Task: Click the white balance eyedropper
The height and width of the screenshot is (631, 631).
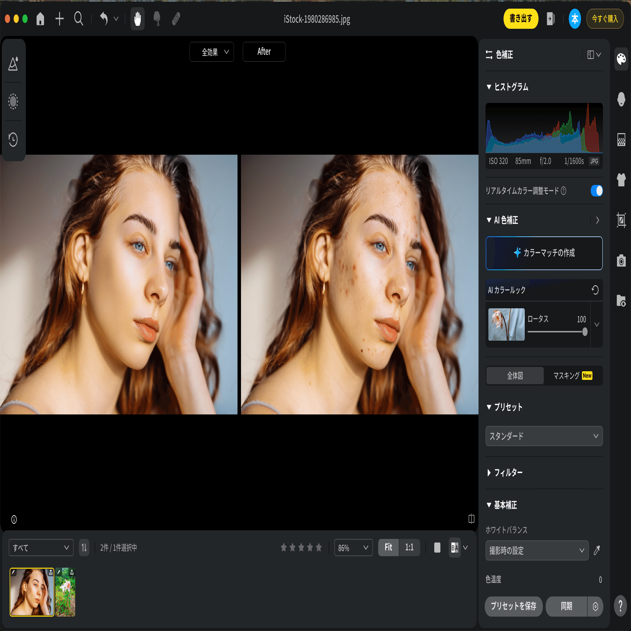Action: (x=597, y=550)
